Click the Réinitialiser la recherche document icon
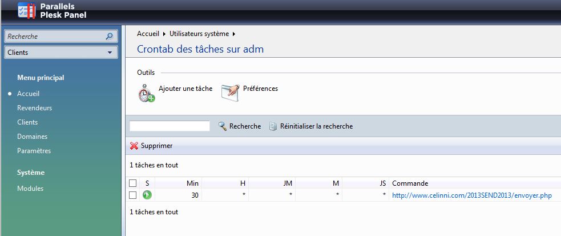Viewport: 561px width, 236px height. 273,126
